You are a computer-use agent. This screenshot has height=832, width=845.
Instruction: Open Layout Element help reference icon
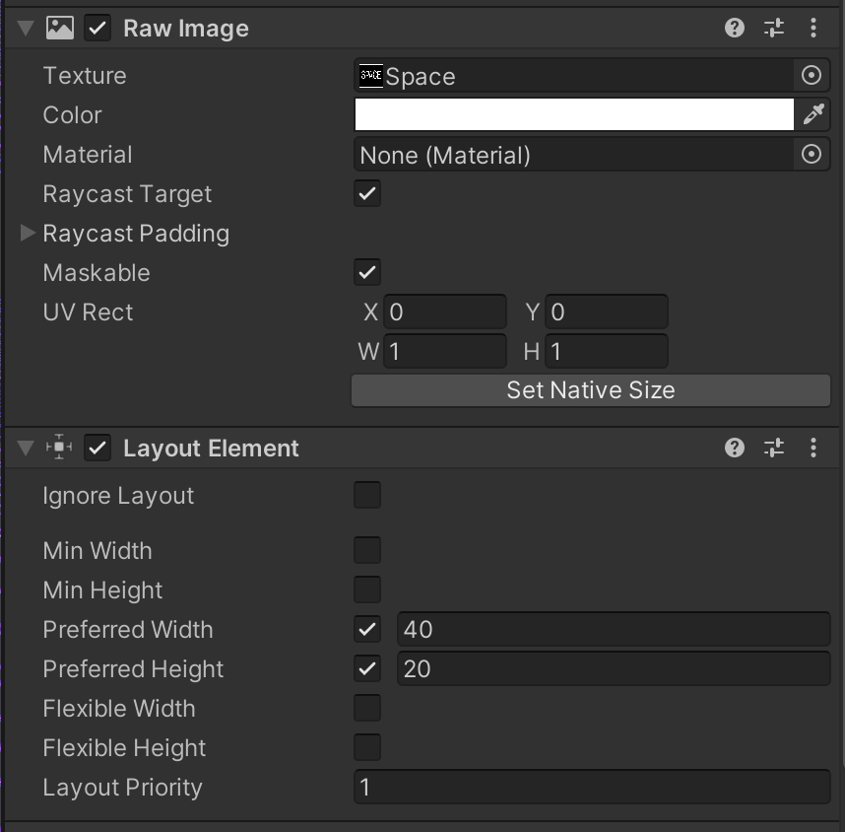click(735, 448)
